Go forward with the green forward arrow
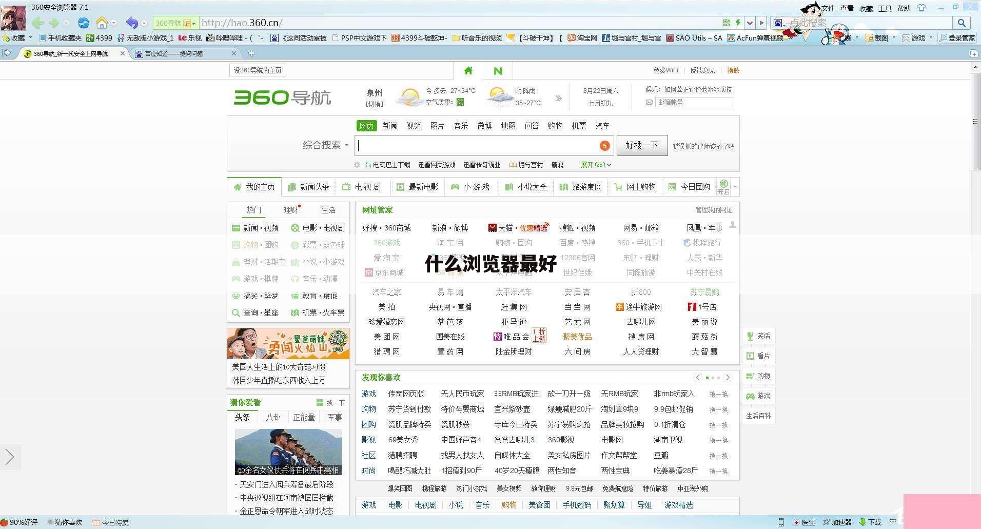Viewport: 981px width, 529px height. point(54,23)
